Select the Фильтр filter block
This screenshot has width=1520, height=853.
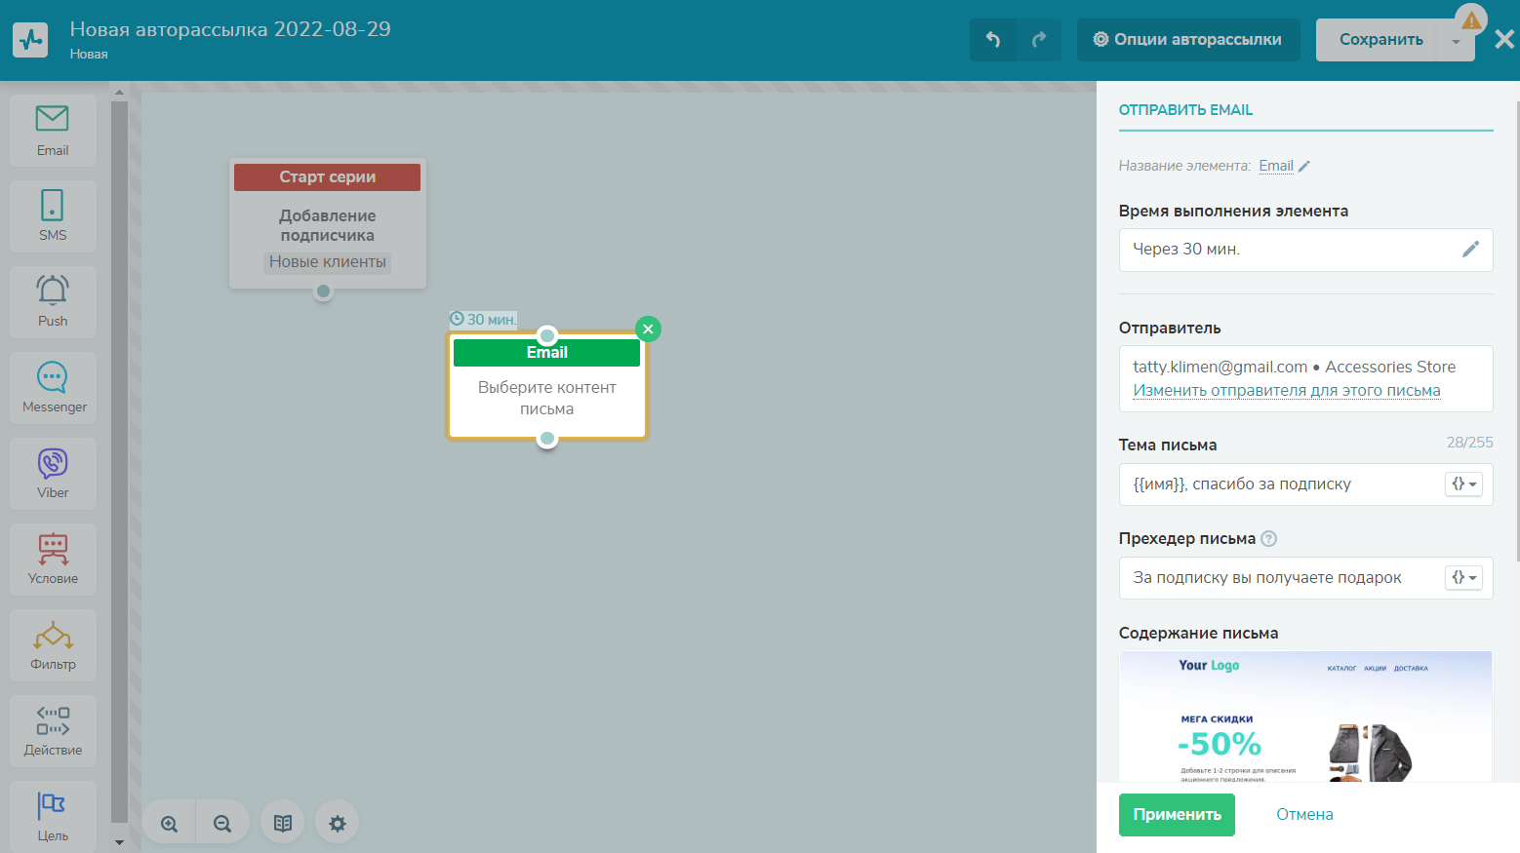[x=53, y=644]
